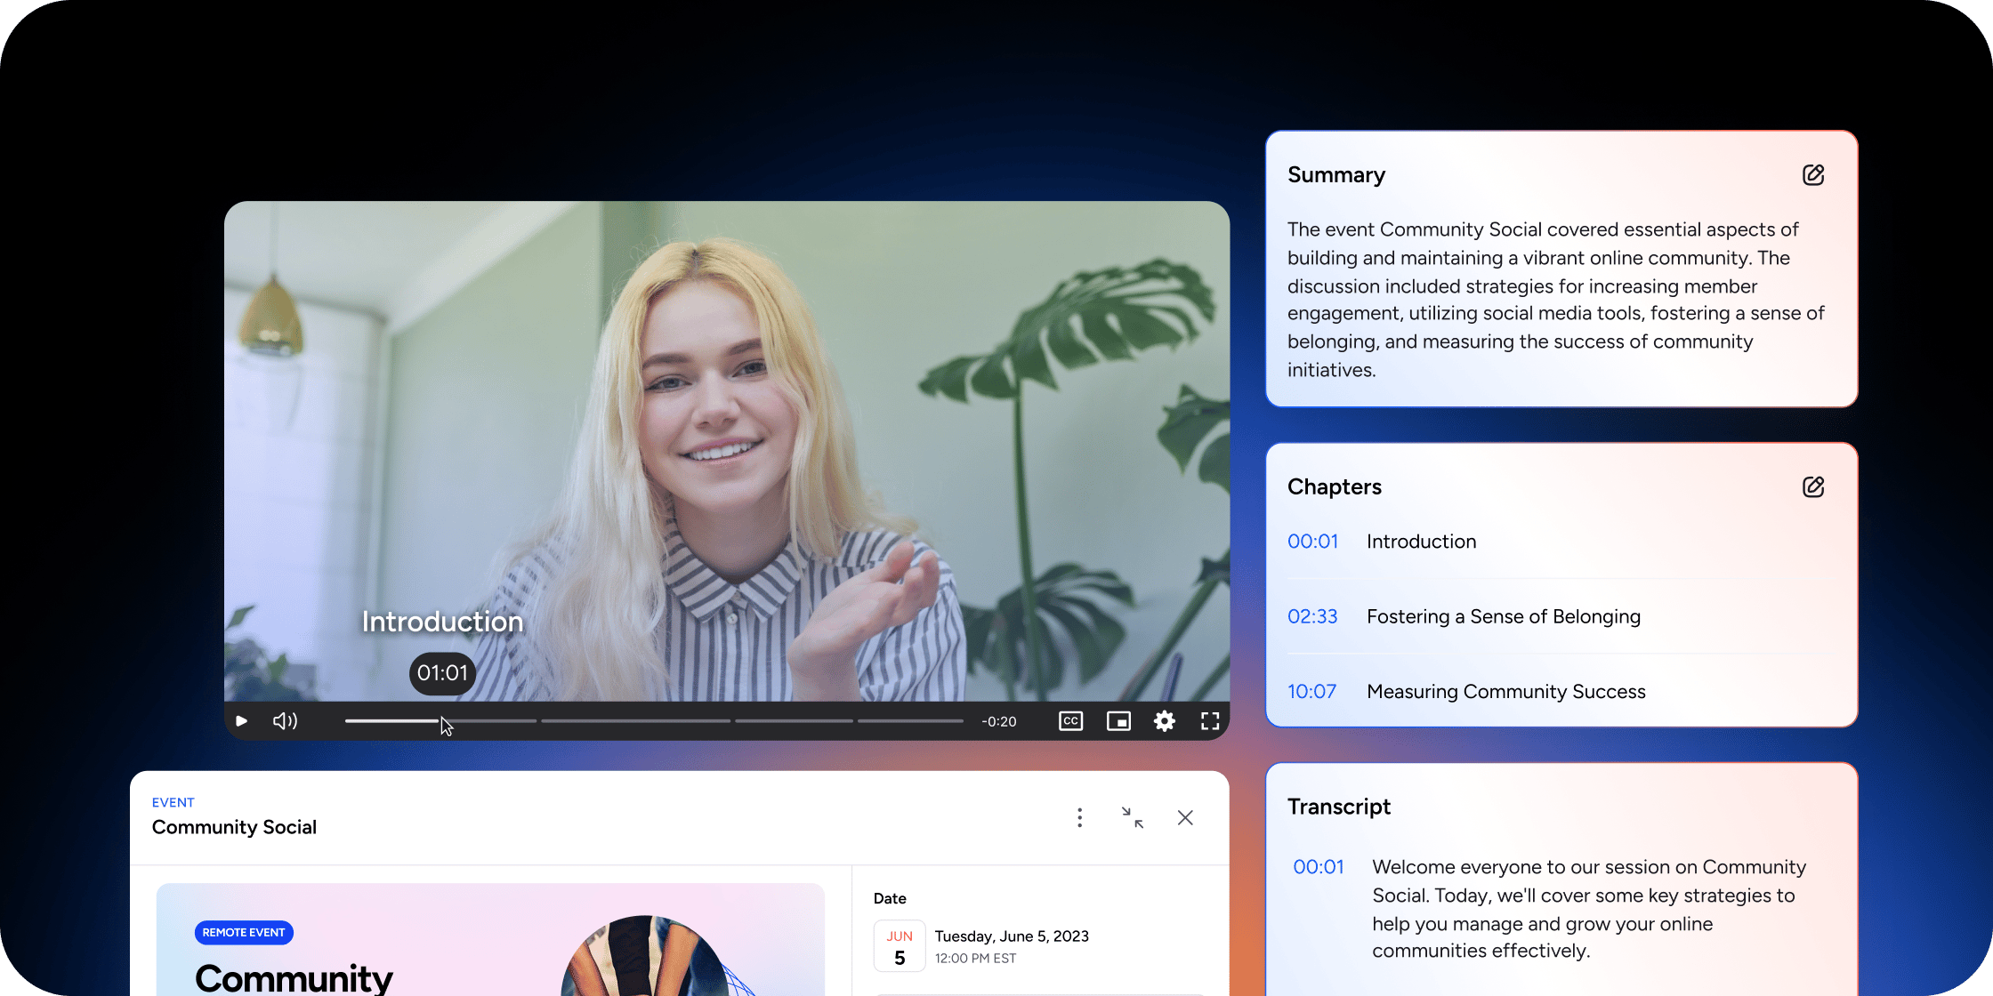
Task: Play the video
Action: pos(241,721)
